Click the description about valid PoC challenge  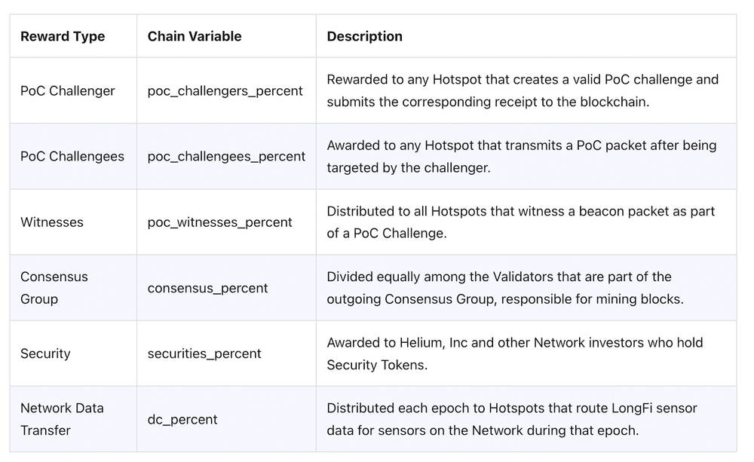(523, 91)
